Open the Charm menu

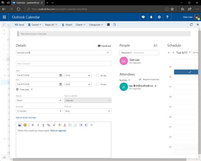pyautogui.click(x=80, y=25)
